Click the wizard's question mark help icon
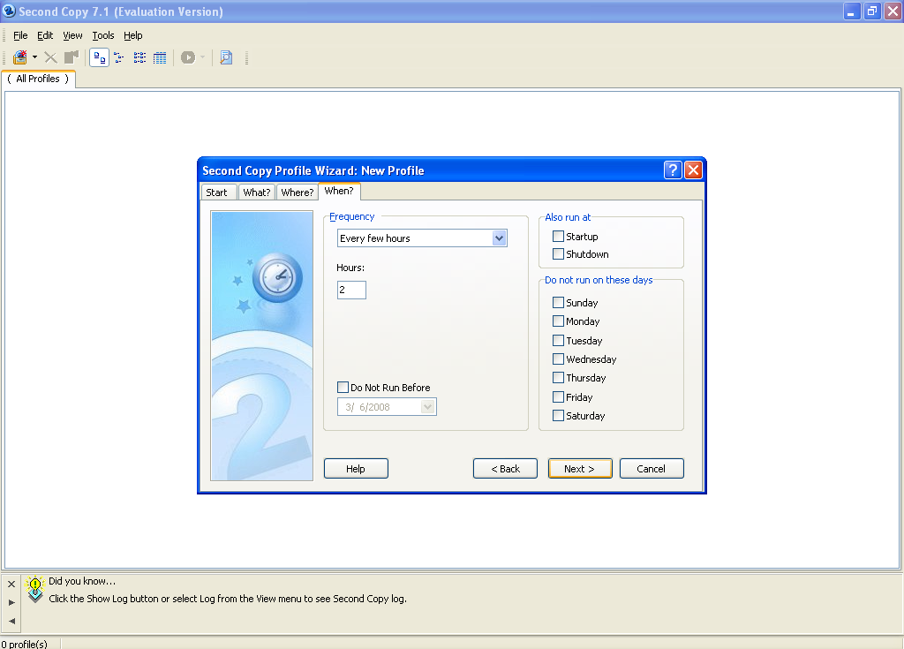 pos(672,170)
